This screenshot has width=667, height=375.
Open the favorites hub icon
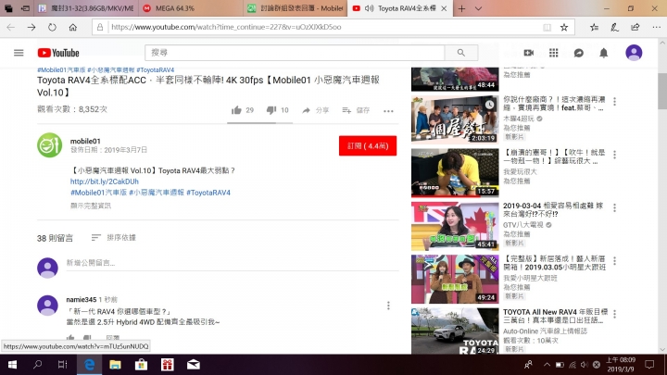pos(594,27)
